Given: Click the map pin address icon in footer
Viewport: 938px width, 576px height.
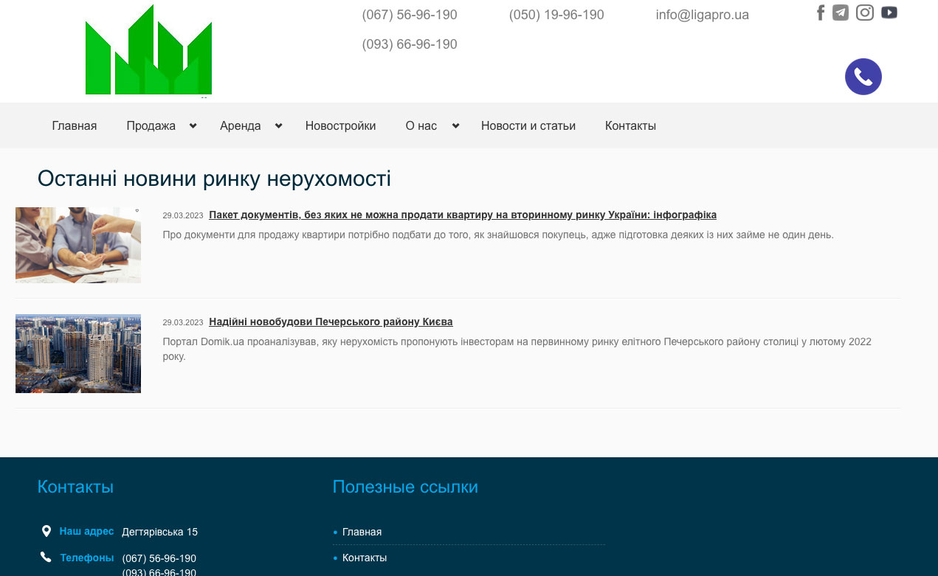Looking at the screenshot, I should click(46, 531).
